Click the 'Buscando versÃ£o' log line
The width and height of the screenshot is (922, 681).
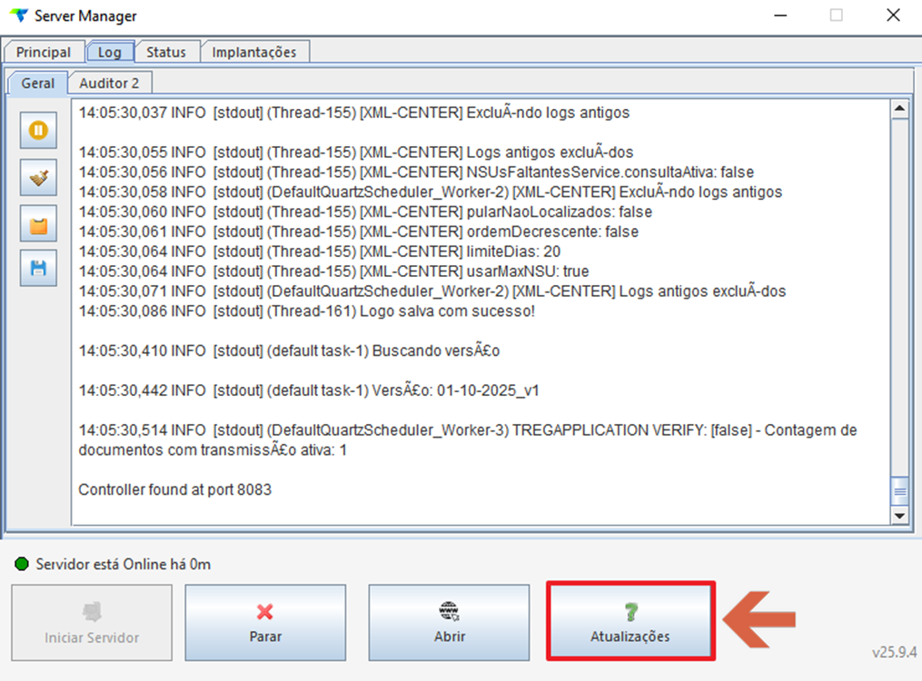point(289,350)
